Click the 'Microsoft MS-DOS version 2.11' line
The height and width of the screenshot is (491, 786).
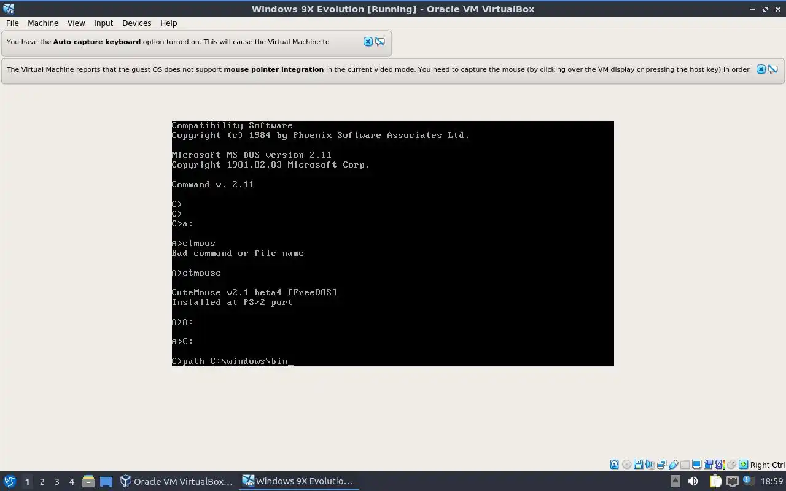(252, 155)
